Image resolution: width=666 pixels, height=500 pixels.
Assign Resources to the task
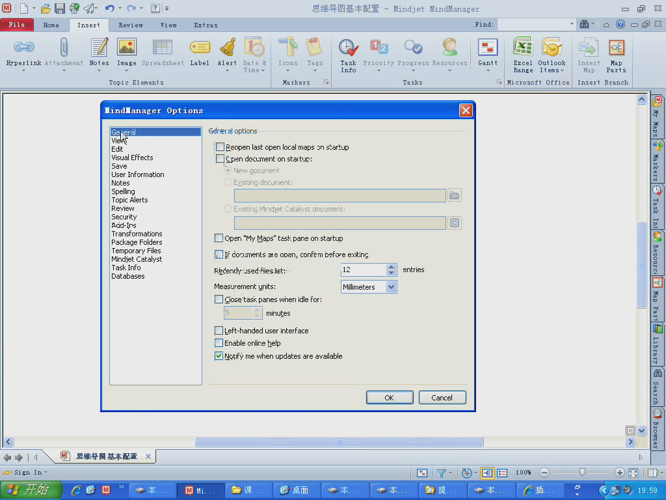click(x=449, y=52)
